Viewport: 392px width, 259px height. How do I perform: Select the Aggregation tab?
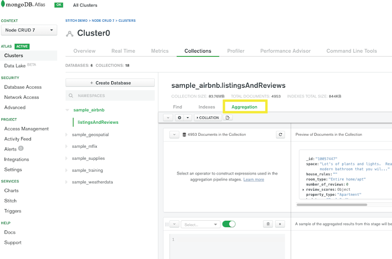(x=244, y=107)
